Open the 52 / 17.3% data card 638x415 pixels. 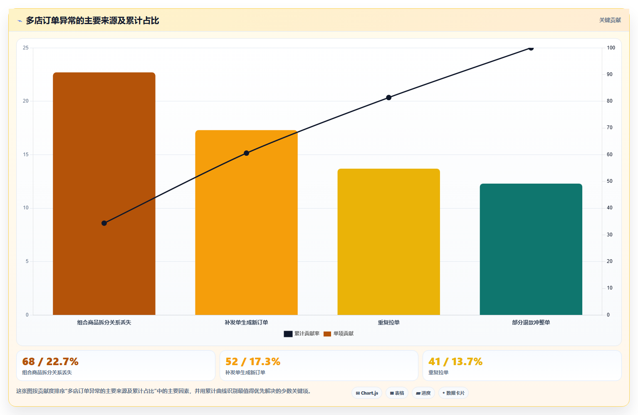pos(319,366)
